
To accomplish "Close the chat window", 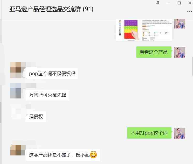I will click(x=190, y=3).
